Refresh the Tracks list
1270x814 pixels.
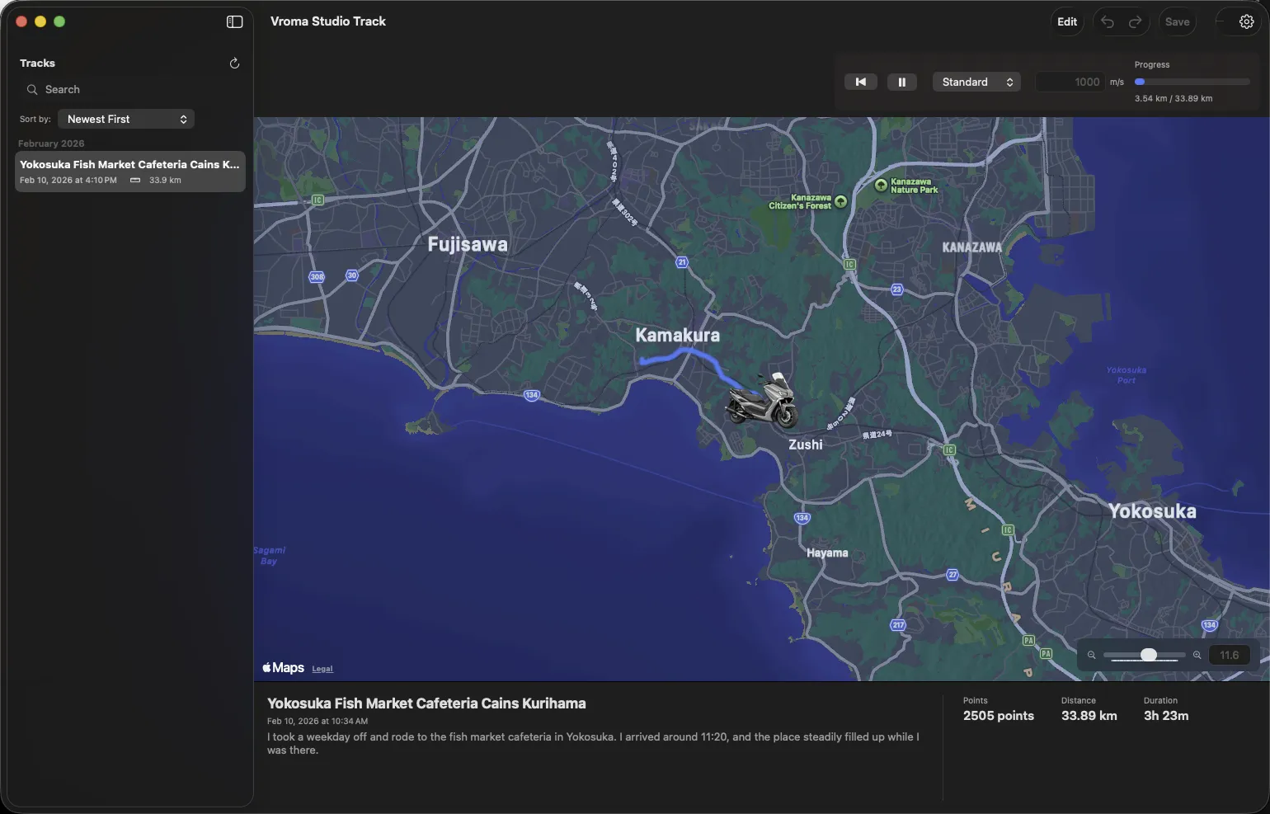click(234, 64)
